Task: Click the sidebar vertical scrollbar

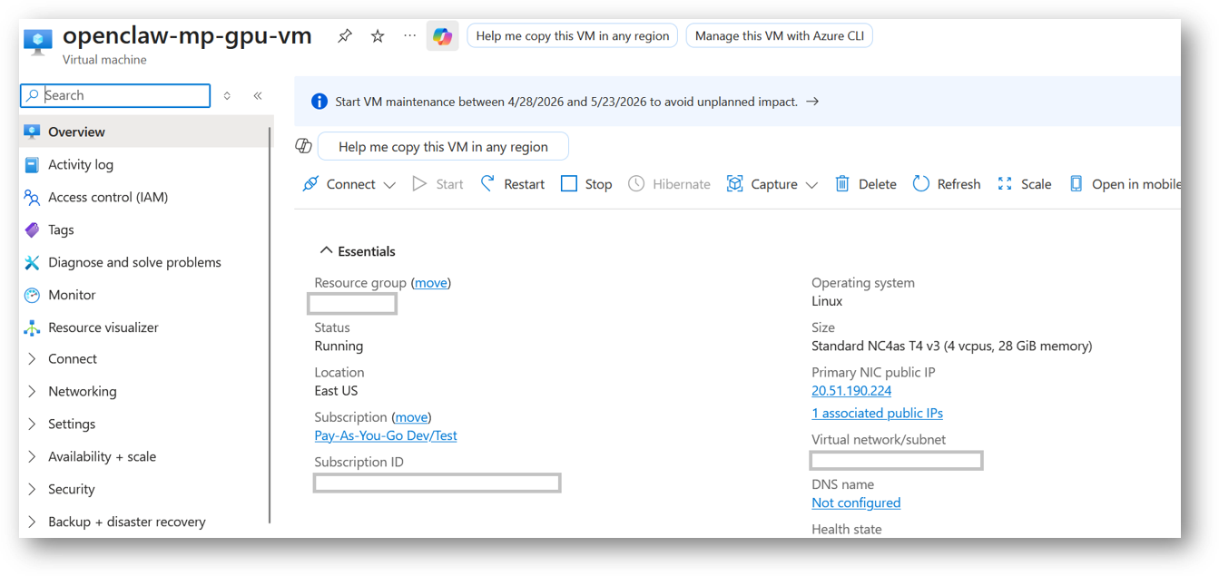Action: point(270,325)
